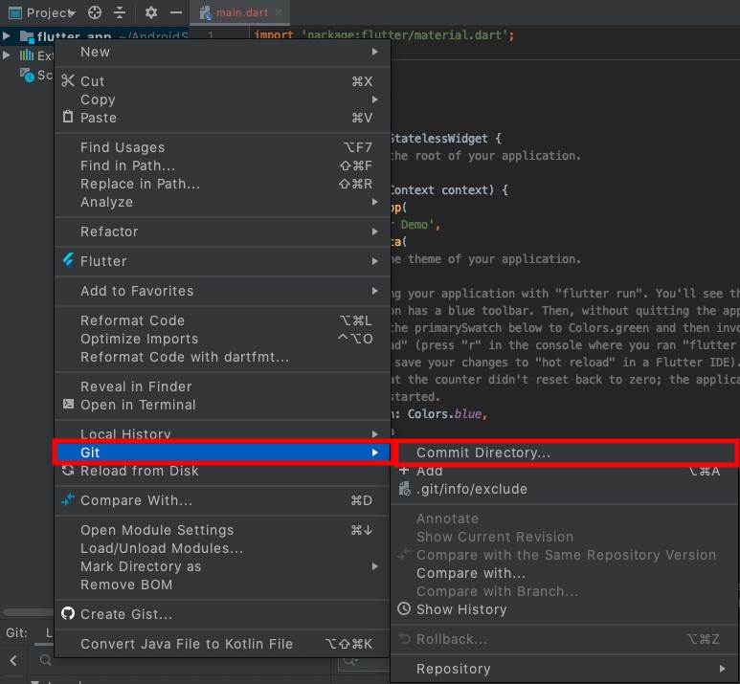Choose Convert Java File to Kotlin File
Viewport: 740px width, 684px height.
(x=222, y=644)
